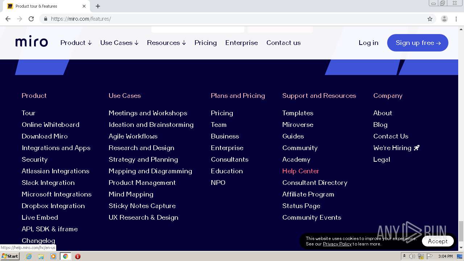Open the NPO plan link
Viewport: 464px width, 261px height.
tap(218, 183)
